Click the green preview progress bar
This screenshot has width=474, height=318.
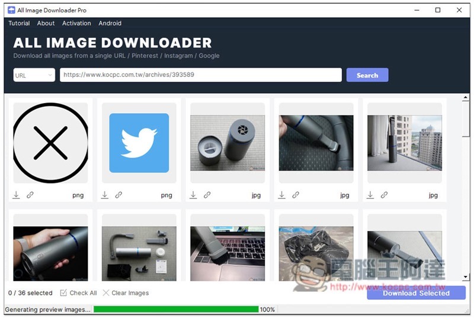point(176,309)
